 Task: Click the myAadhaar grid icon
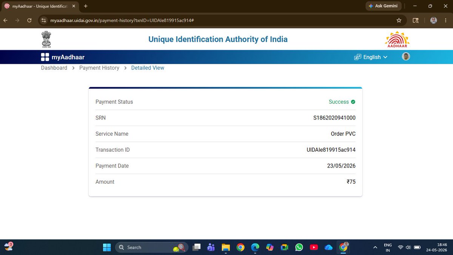tap(45, 57)
